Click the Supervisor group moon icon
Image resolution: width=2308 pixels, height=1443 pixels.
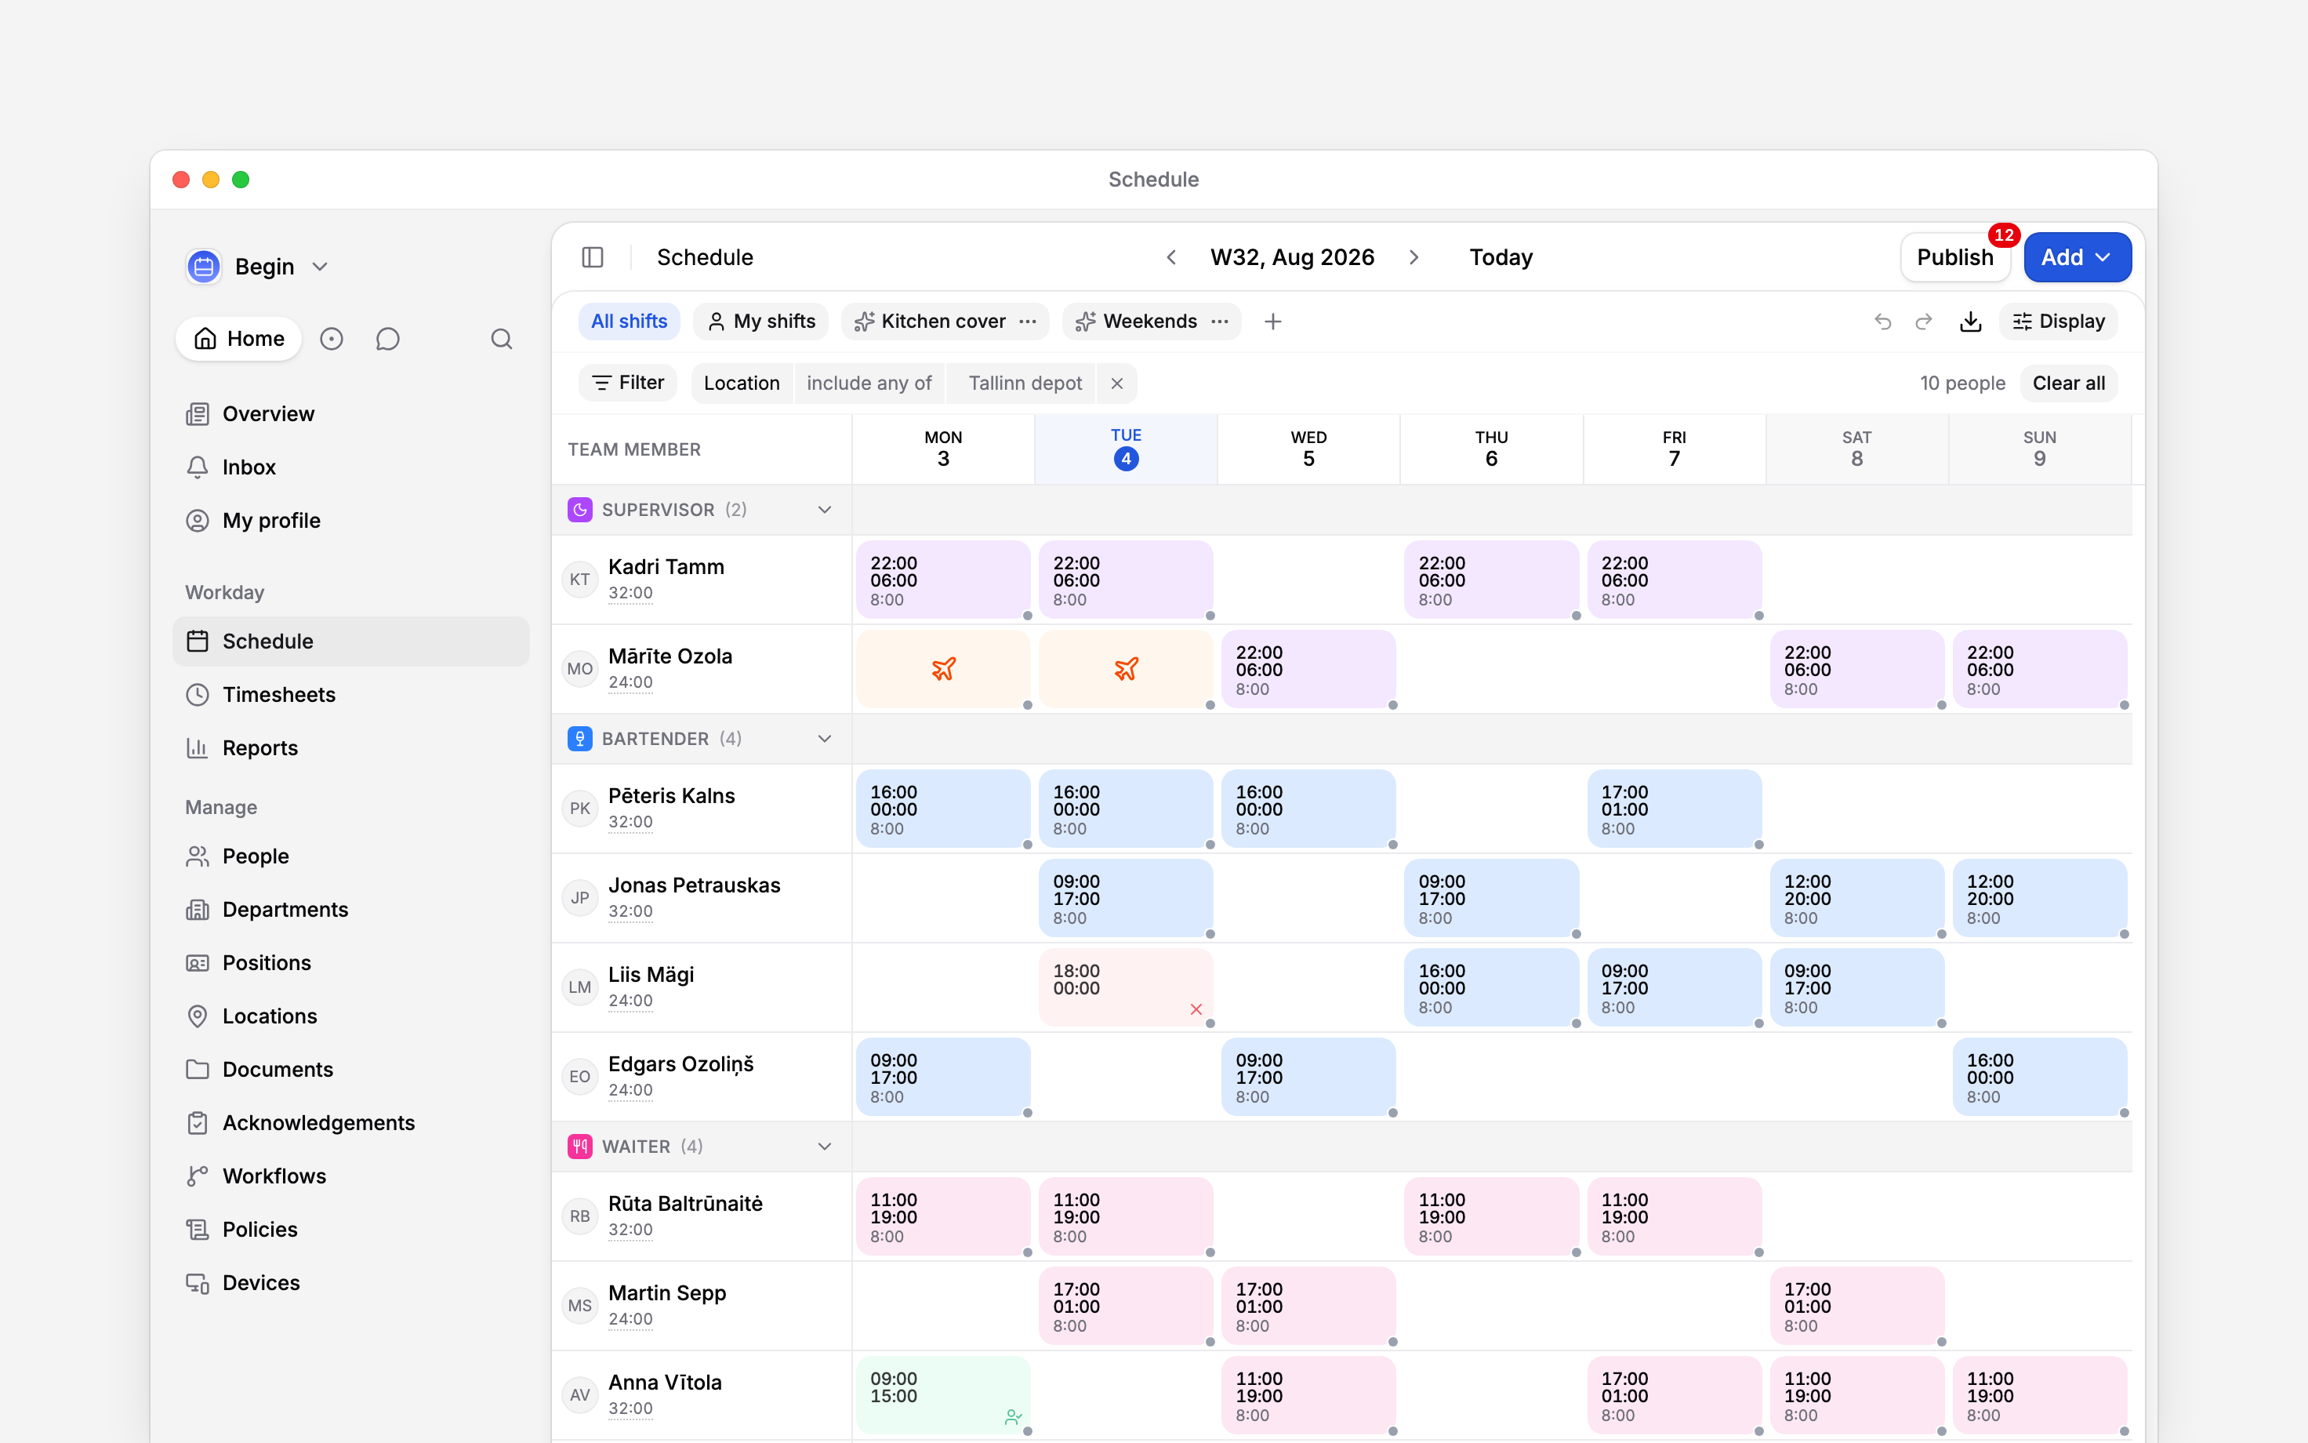tap(580, 510)
